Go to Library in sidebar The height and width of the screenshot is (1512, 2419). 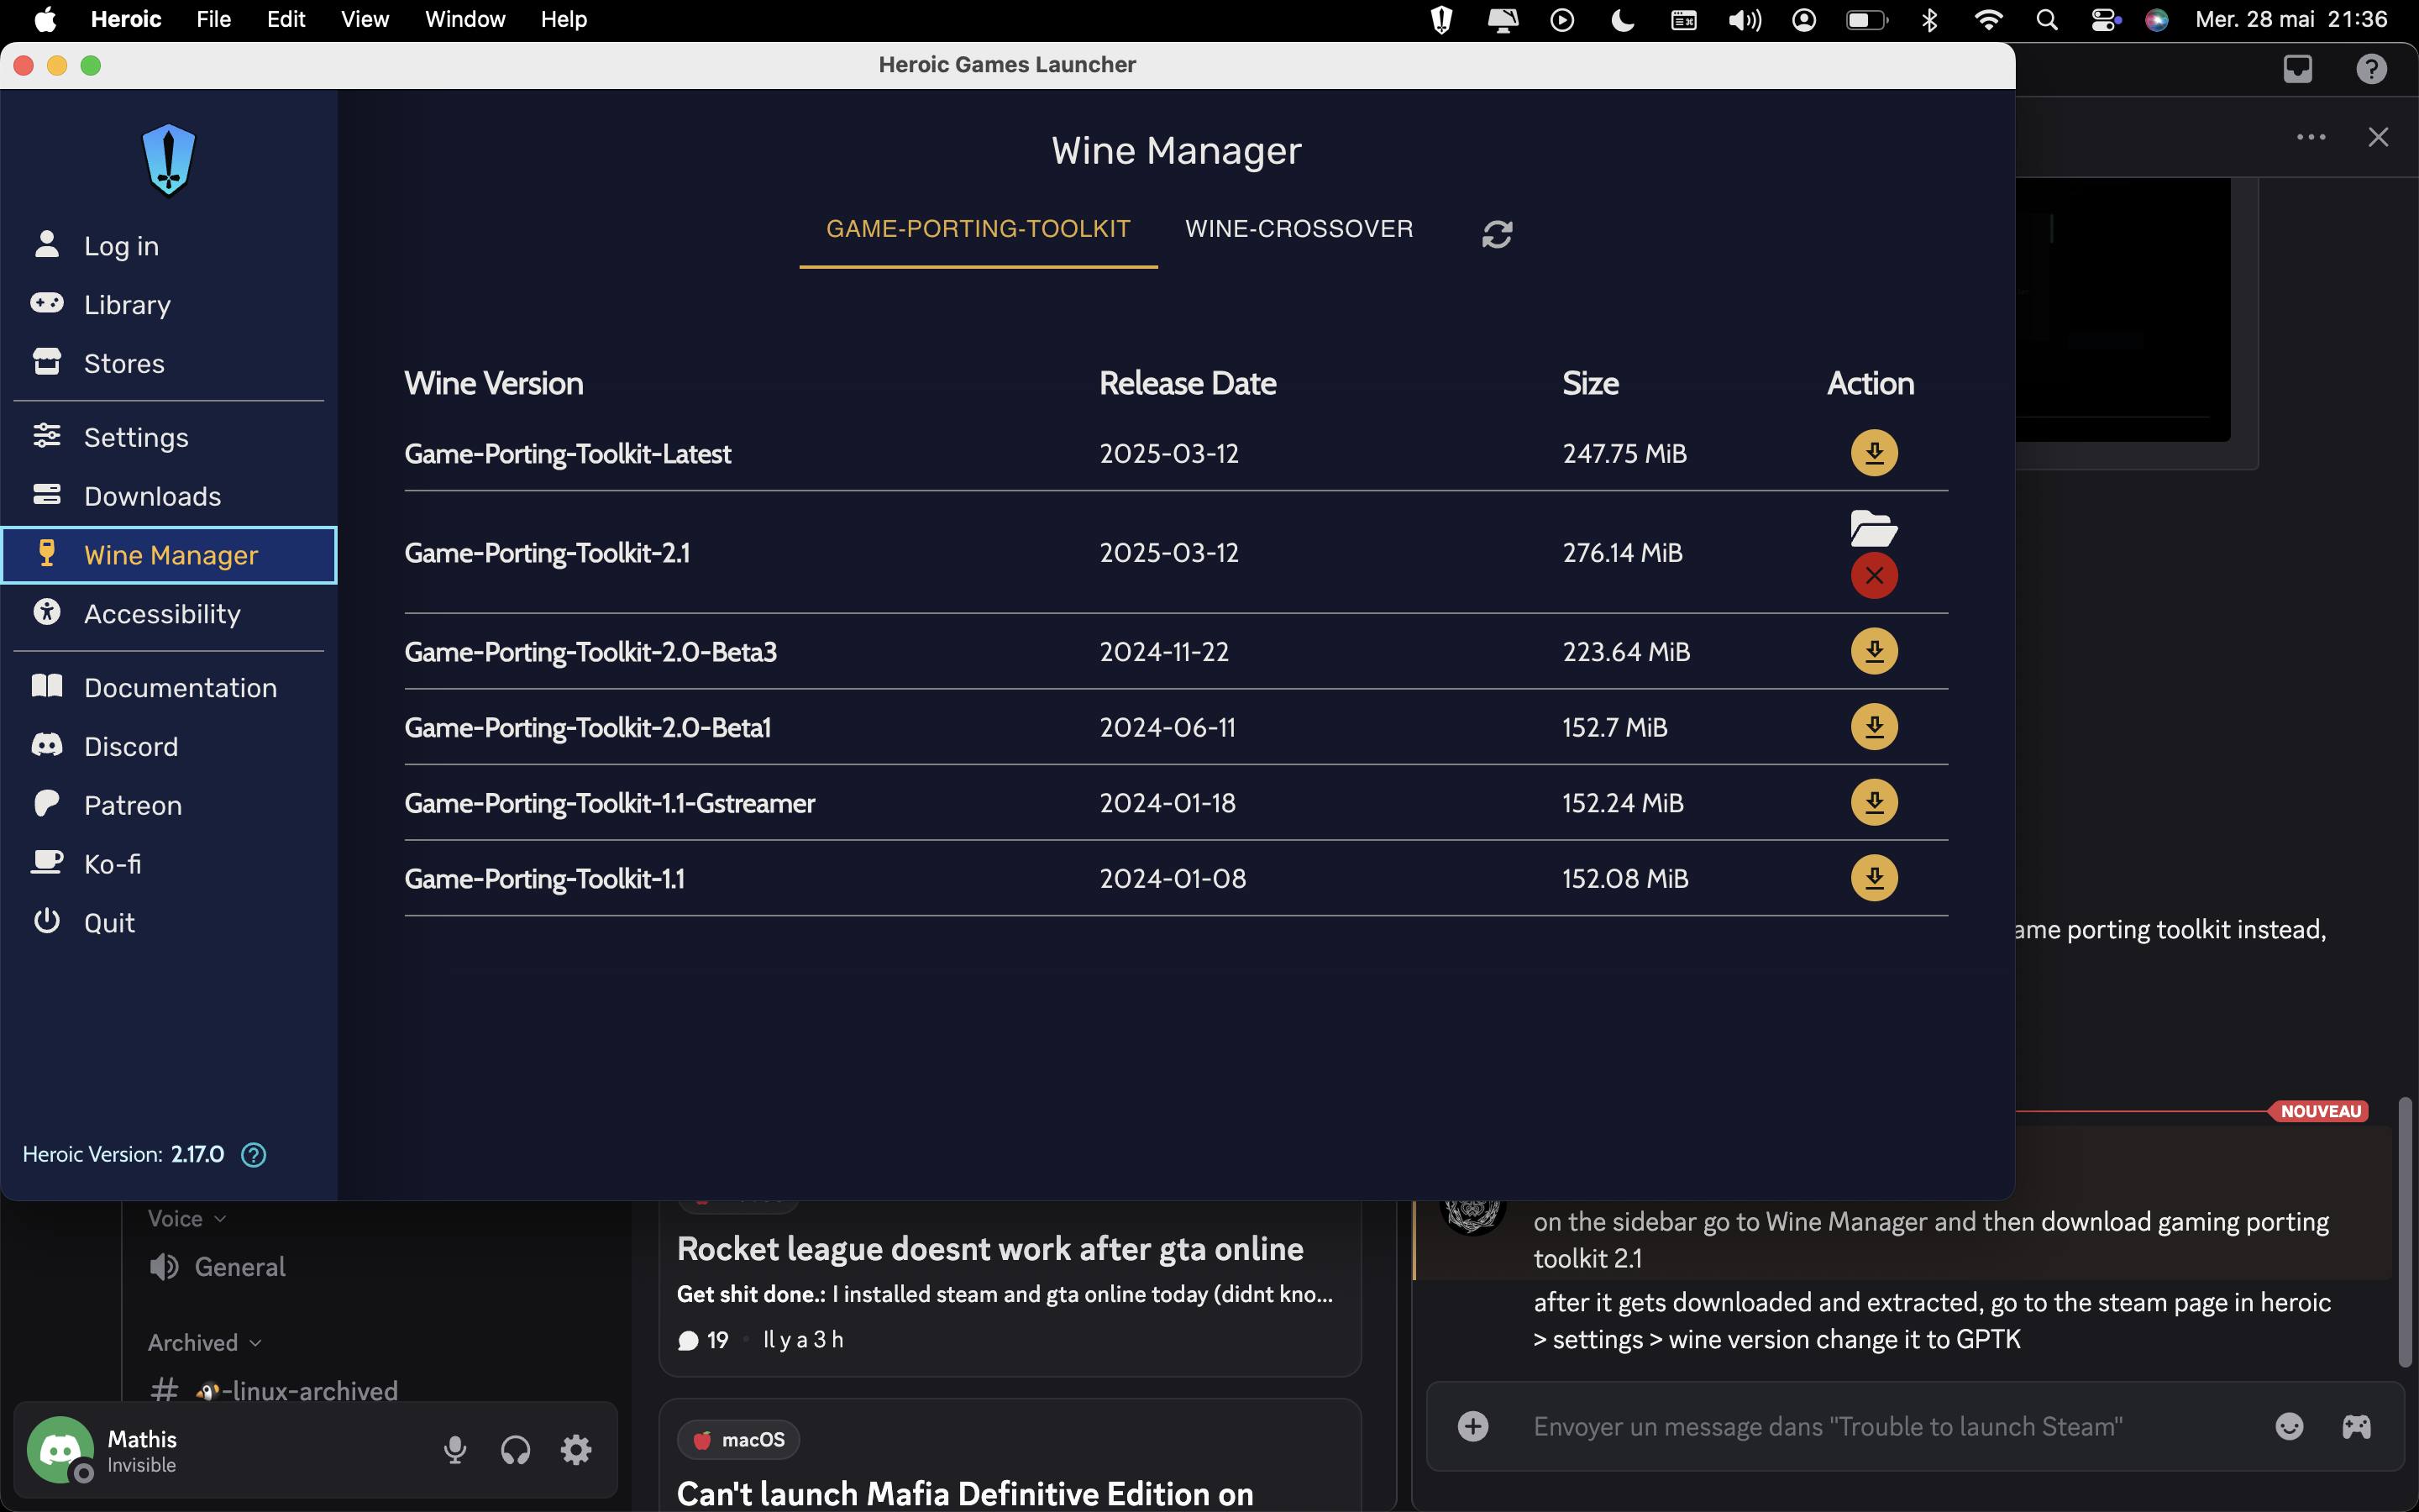pos(168,304)
